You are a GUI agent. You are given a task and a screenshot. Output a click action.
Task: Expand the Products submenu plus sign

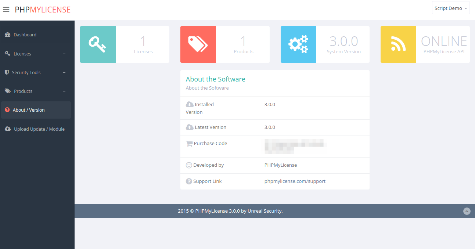(x=64, y=91)
